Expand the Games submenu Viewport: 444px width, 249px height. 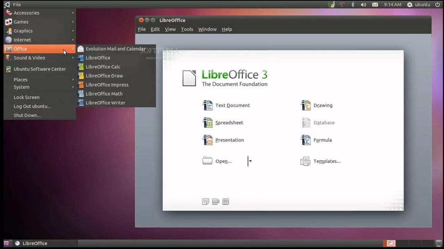click(x=40, y=22)
